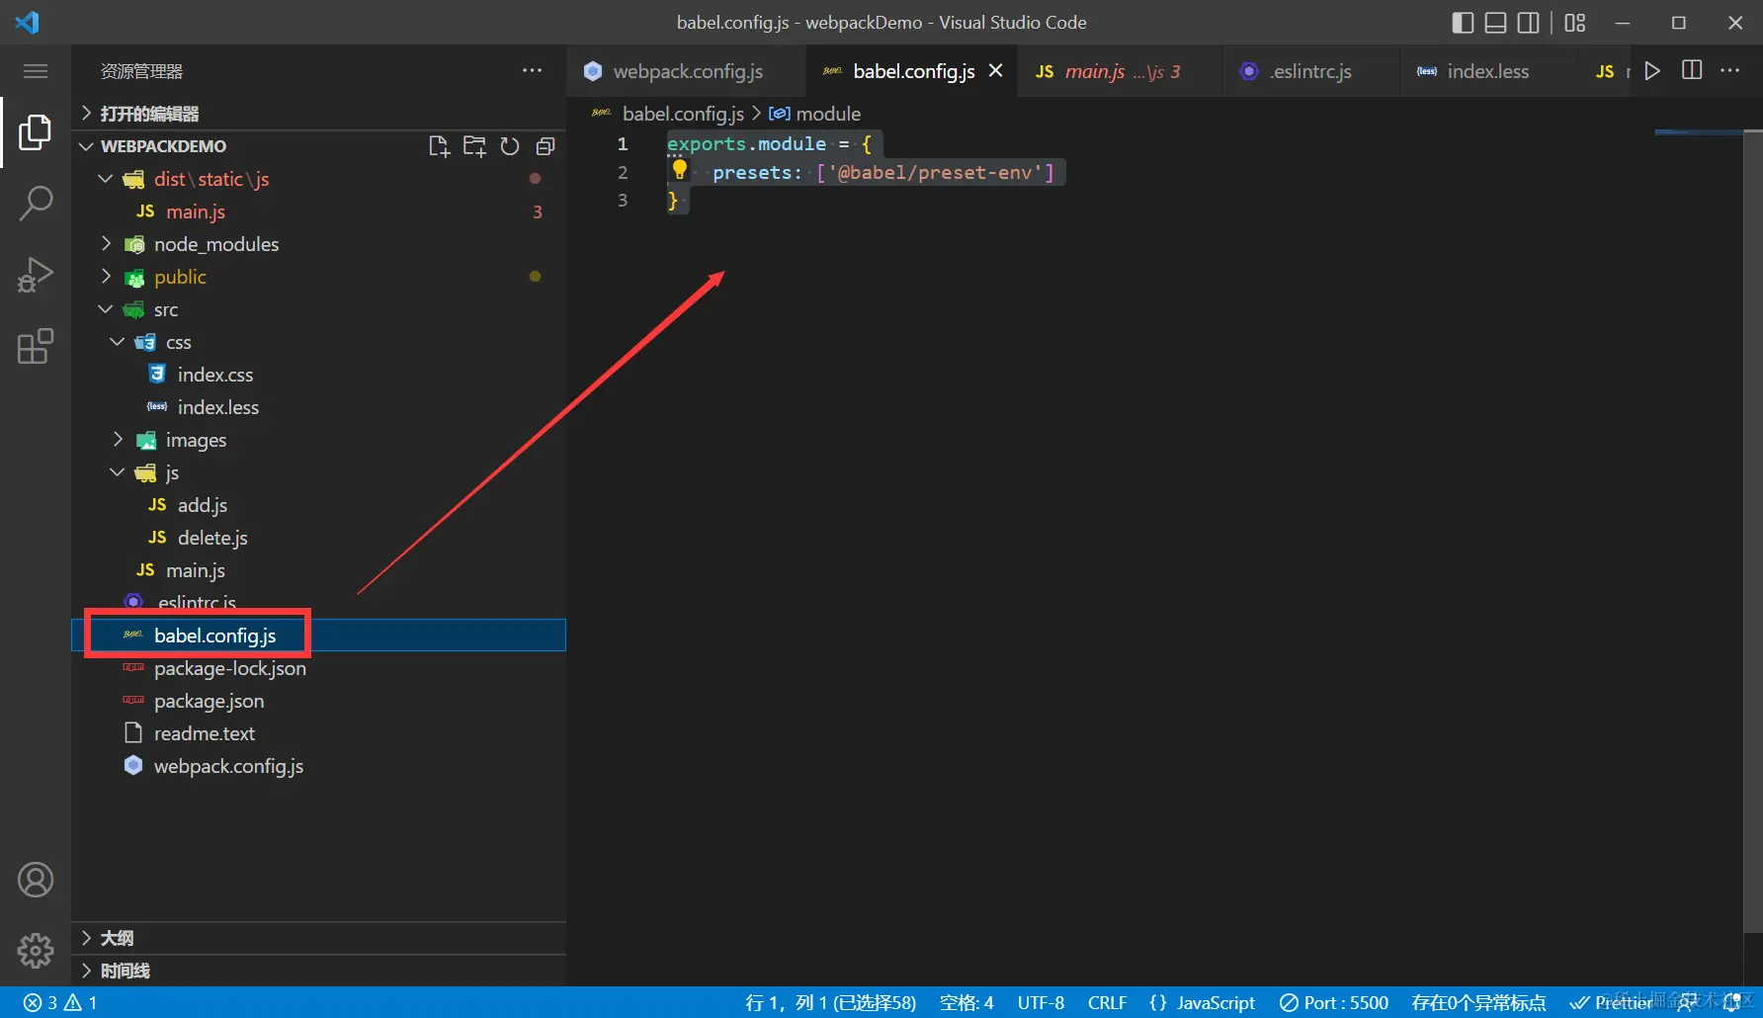Select the babel.config.js editor tab
The image size is (1763, 1018).
tap(913, 71)
